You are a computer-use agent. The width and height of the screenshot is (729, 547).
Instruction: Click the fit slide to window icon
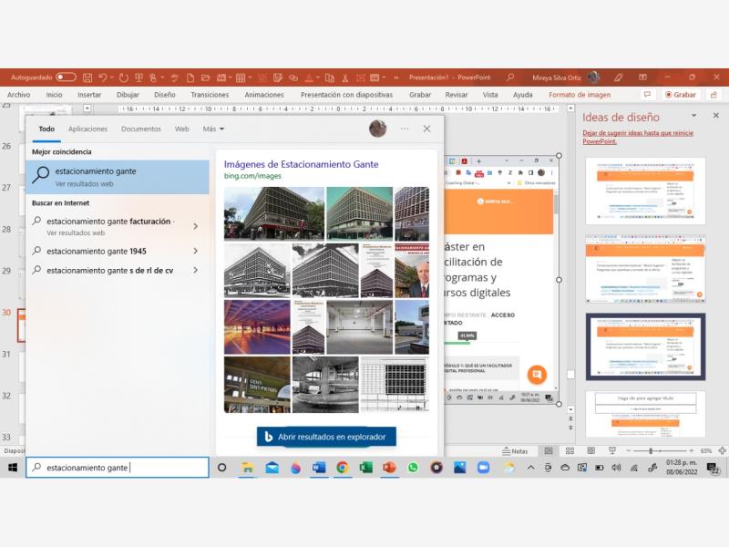pyautogui.click(x=722, y=450)
